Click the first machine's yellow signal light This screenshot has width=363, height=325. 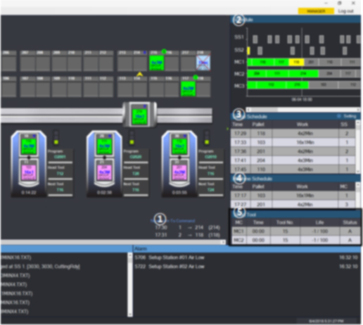pyautogui.click(x=56, y=142)
